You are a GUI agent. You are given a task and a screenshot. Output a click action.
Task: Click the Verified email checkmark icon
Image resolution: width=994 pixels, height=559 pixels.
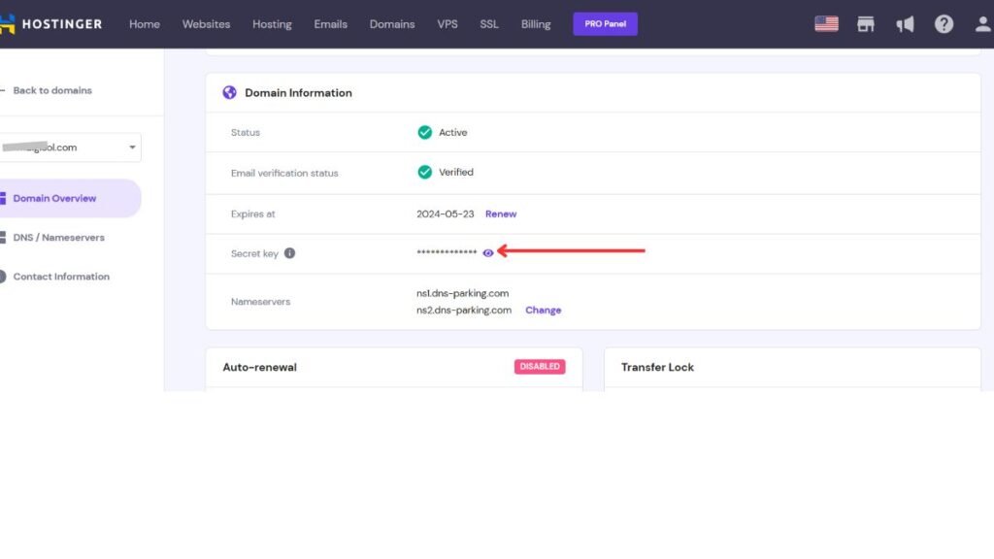pyautogui.click(x=425, y=173)
